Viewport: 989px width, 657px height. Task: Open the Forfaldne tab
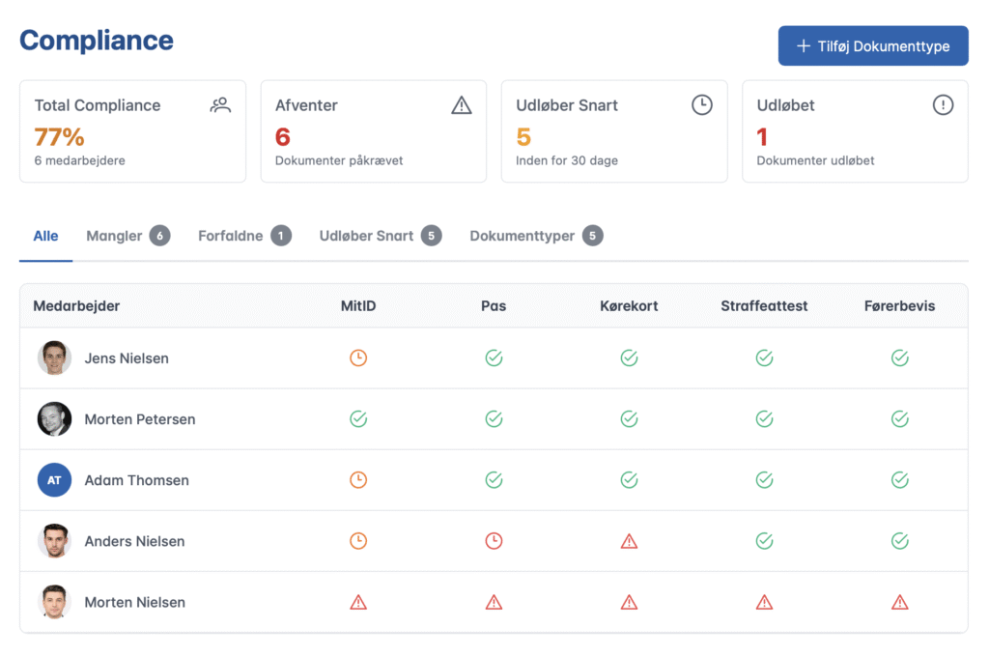point(243,236)
